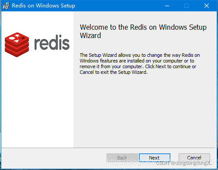Click the installer icon in the title bar

click(6, 6)
